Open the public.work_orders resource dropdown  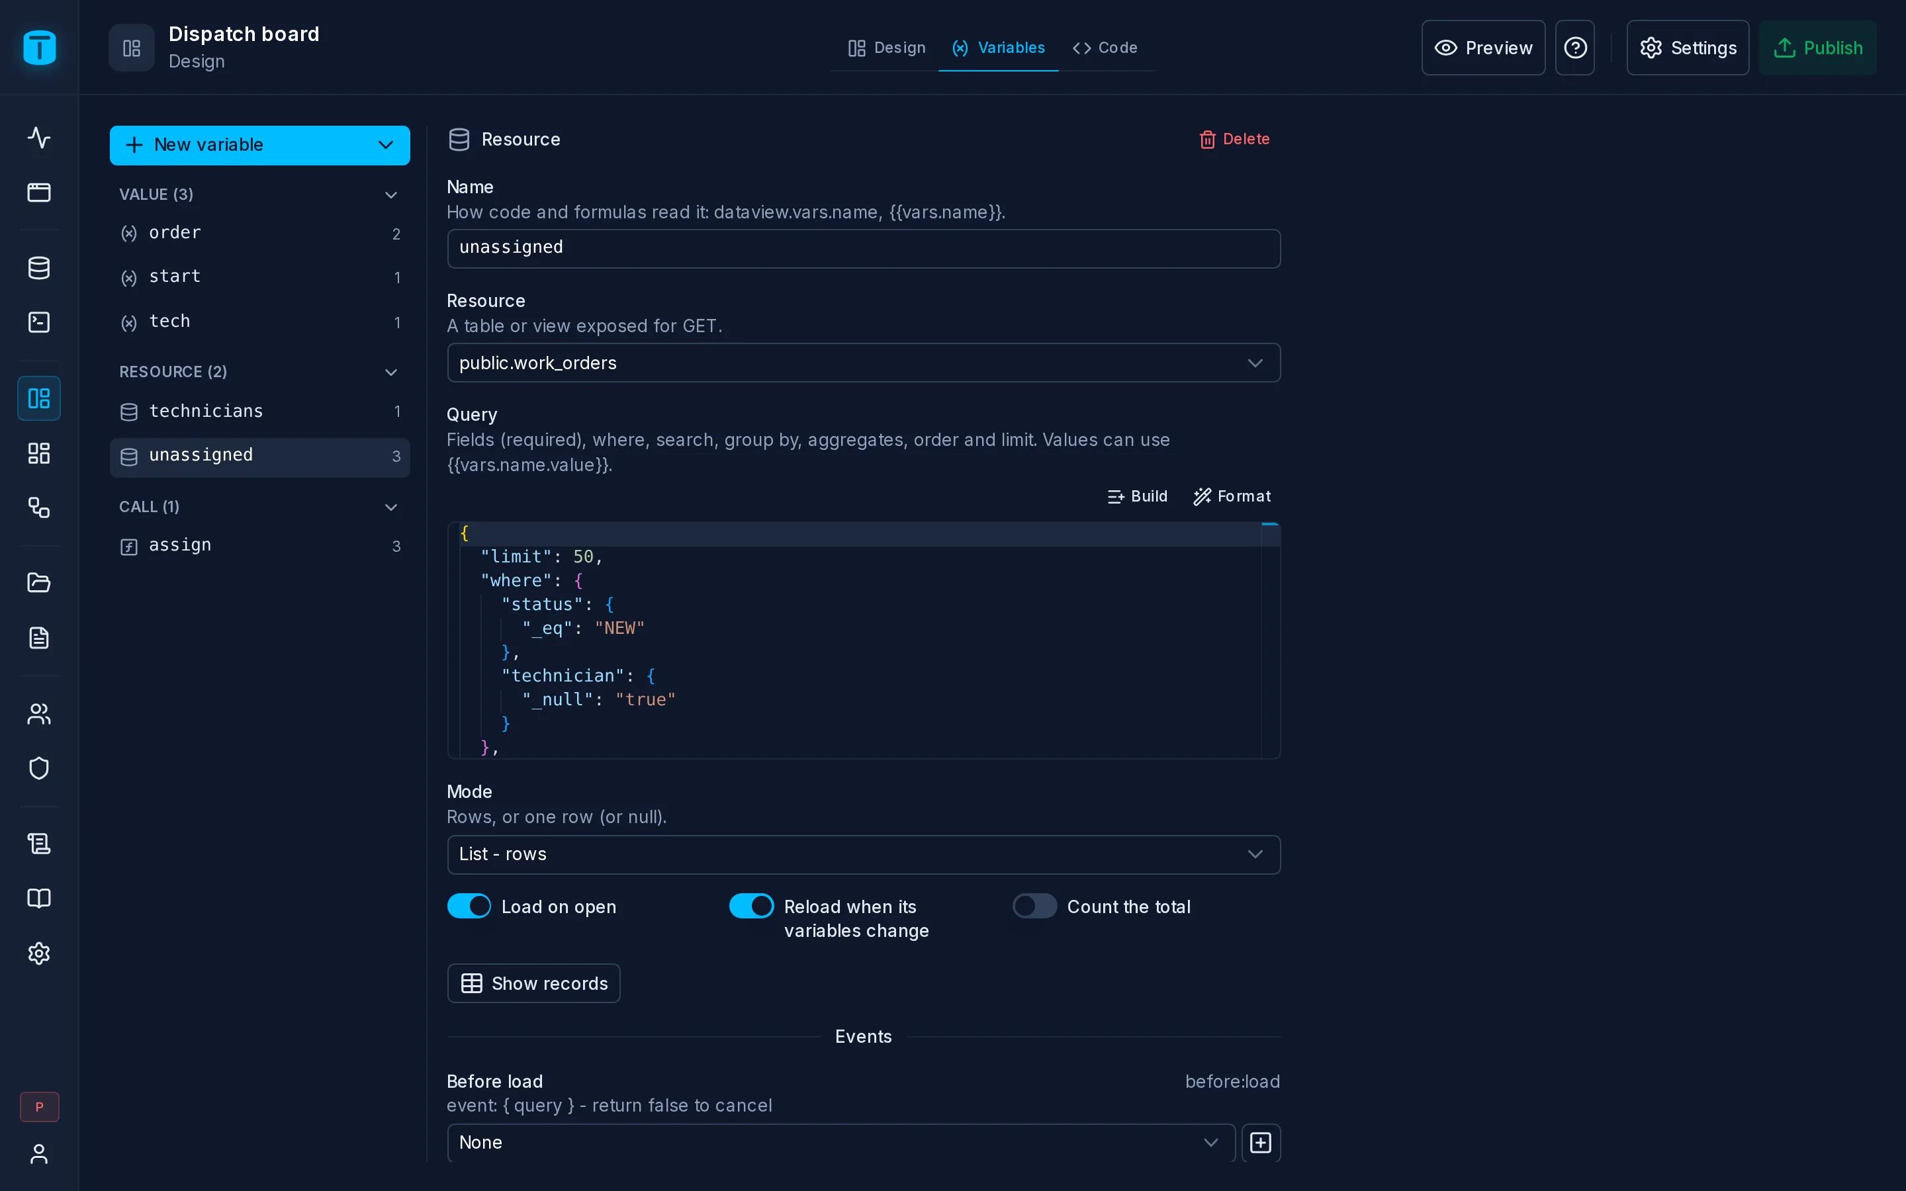(863, 363)
